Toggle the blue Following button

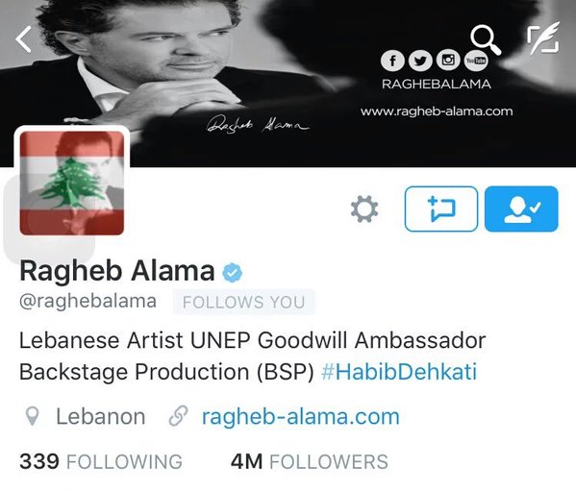pos(521,209)
